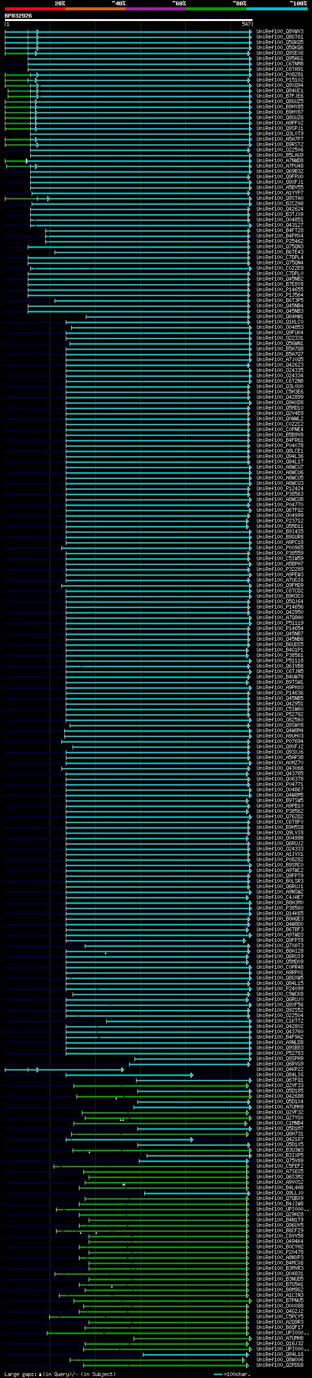Open hit UniRef100_B7FJE6
The height and width of the screenshot is (1378, 312).
coord(279,96)
